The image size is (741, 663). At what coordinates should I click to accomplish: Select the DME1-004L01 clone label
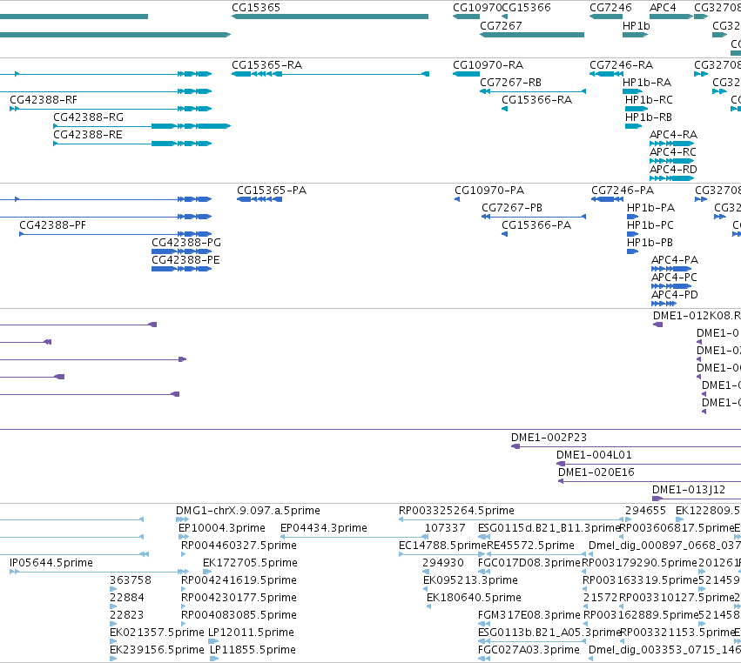[594, 455]
